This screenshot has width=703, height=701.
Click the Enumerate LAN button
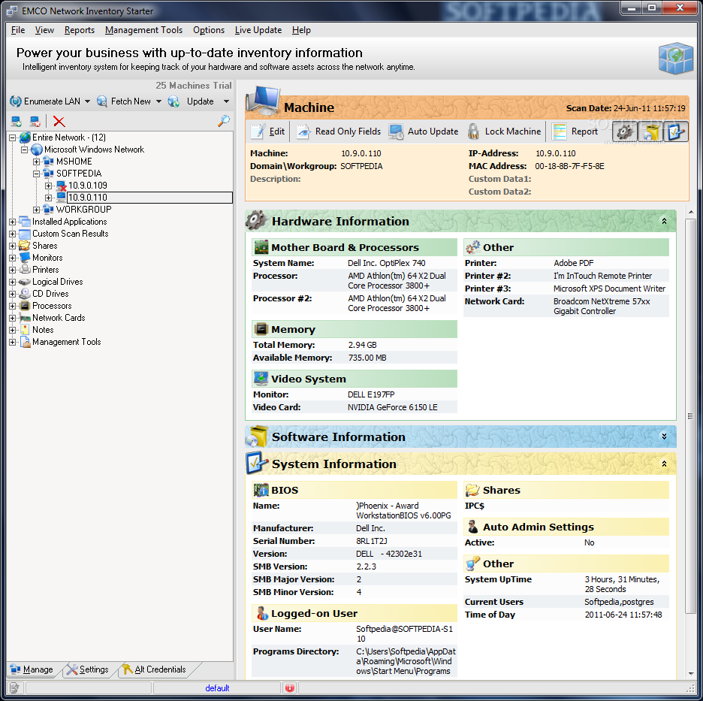[45, 101]
